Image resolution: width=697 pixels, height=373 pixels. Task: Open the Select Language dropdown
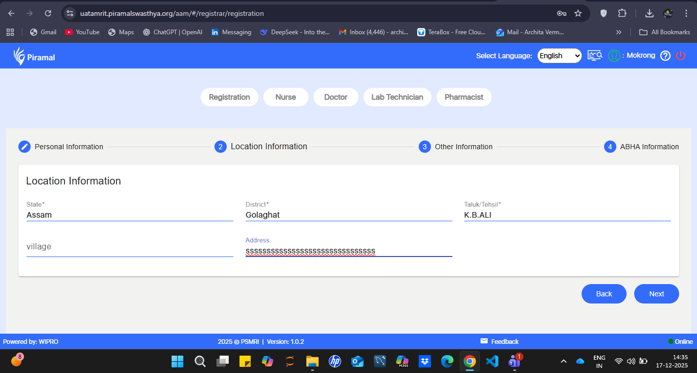[559, 56]
